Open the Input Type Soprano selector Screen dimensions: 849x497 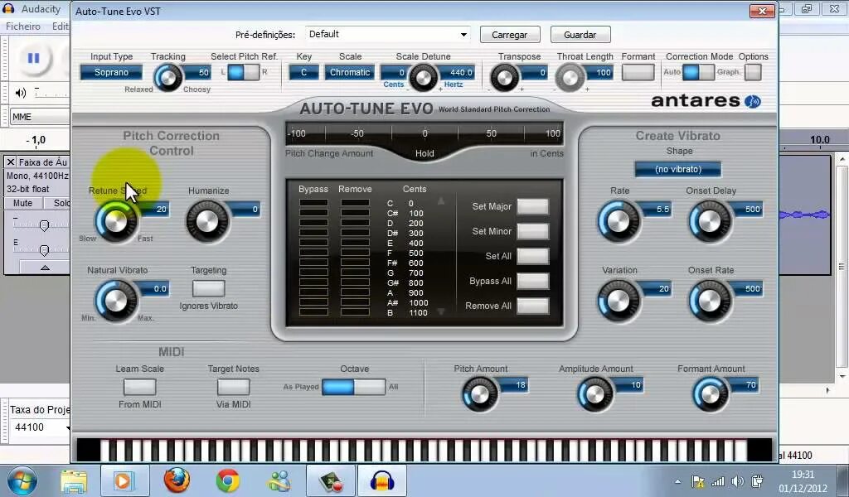pyautogui.click(x=112, y=72)
